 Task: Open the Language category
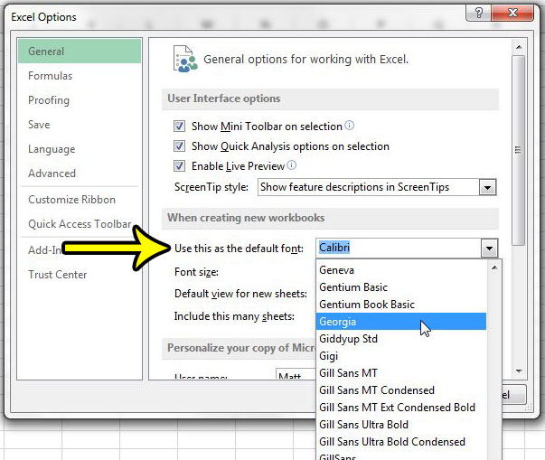coord(80,149)
